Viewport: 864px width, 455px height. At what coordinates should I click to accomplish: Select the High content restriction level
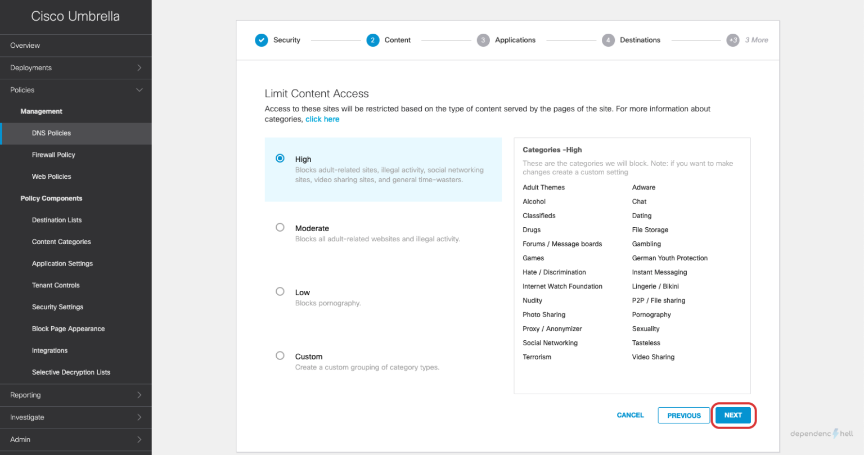[280, 159]
